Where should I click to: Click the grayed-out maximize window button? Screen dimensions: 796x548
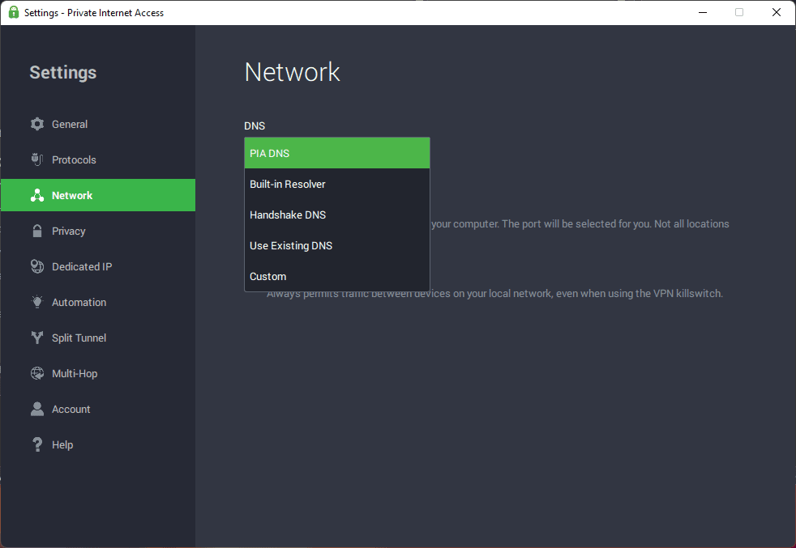739,12
